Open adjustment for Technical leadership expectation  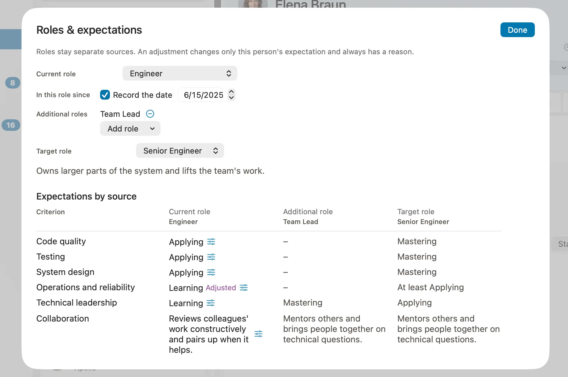point(211,303)
